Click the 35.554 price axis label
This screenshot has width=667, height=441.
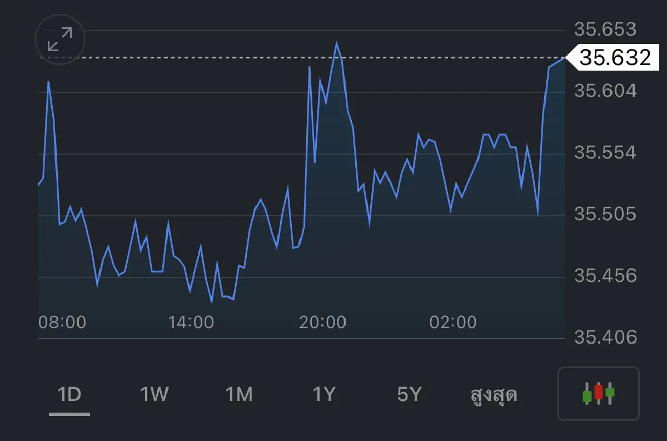pyautogui.click(x=605, y=152)
